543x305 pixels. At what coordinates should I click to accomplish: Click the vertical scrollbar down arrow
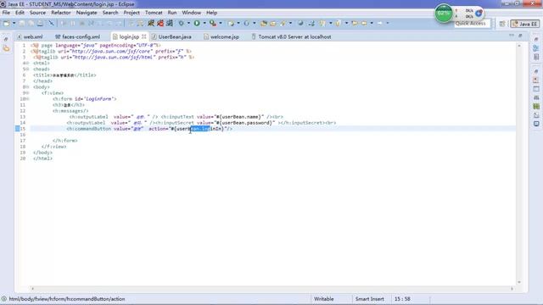[x=519, y=282]
